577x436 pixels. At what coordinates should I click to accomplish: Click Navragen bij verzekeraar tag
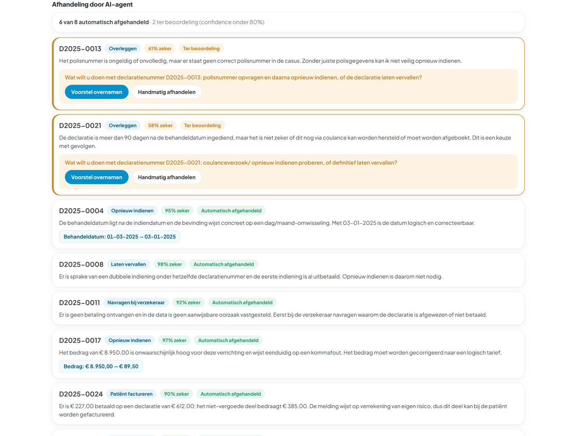(136, 303)
